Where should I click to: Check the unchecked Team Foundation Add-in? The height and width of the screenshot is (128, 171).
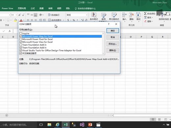click(21, 45)
